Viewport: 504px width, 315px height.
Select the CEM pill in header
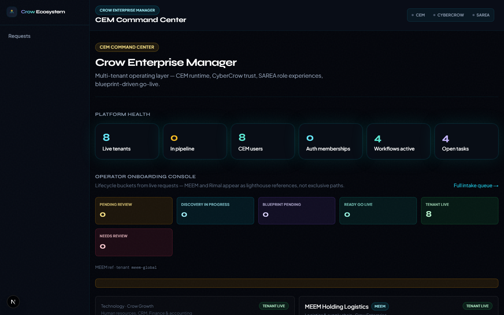coord(418,15)
